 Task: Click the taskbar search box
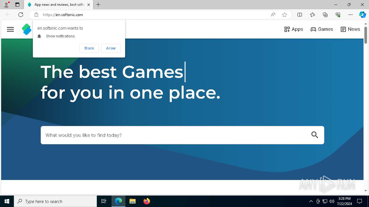(x=55, y=201)
